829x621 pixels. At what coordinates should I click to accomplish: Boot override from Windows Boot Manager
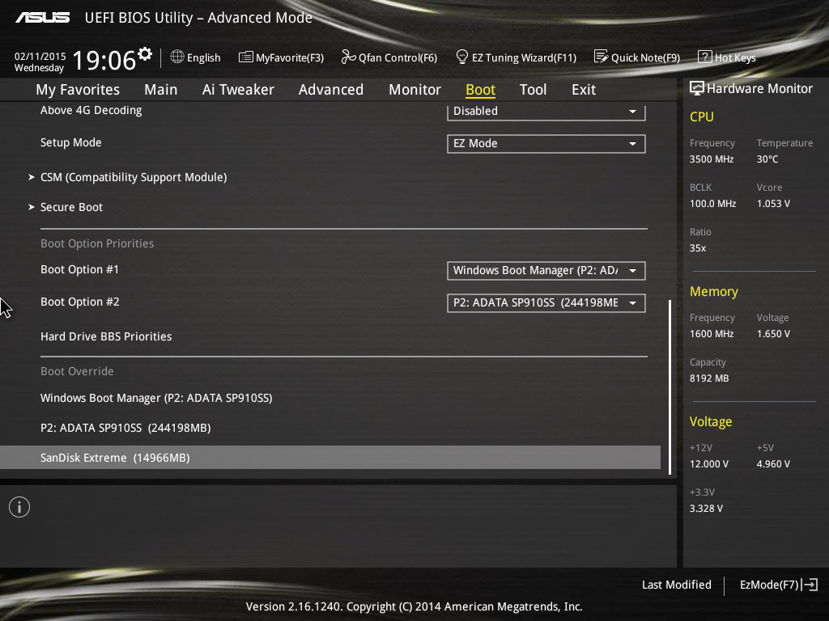[156, 398]
